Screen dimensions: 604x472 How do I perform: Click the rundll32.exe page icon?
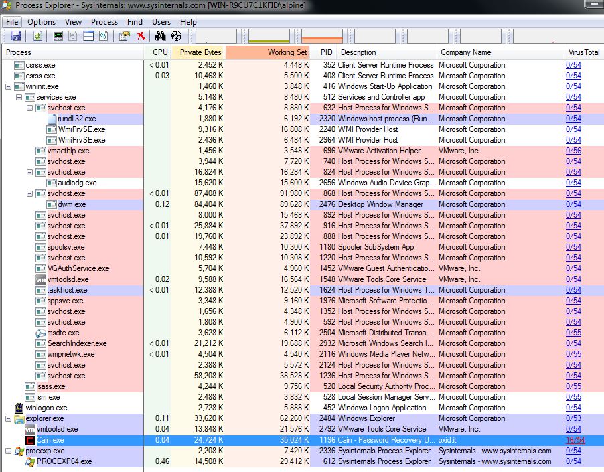click(x=52, y=119)
